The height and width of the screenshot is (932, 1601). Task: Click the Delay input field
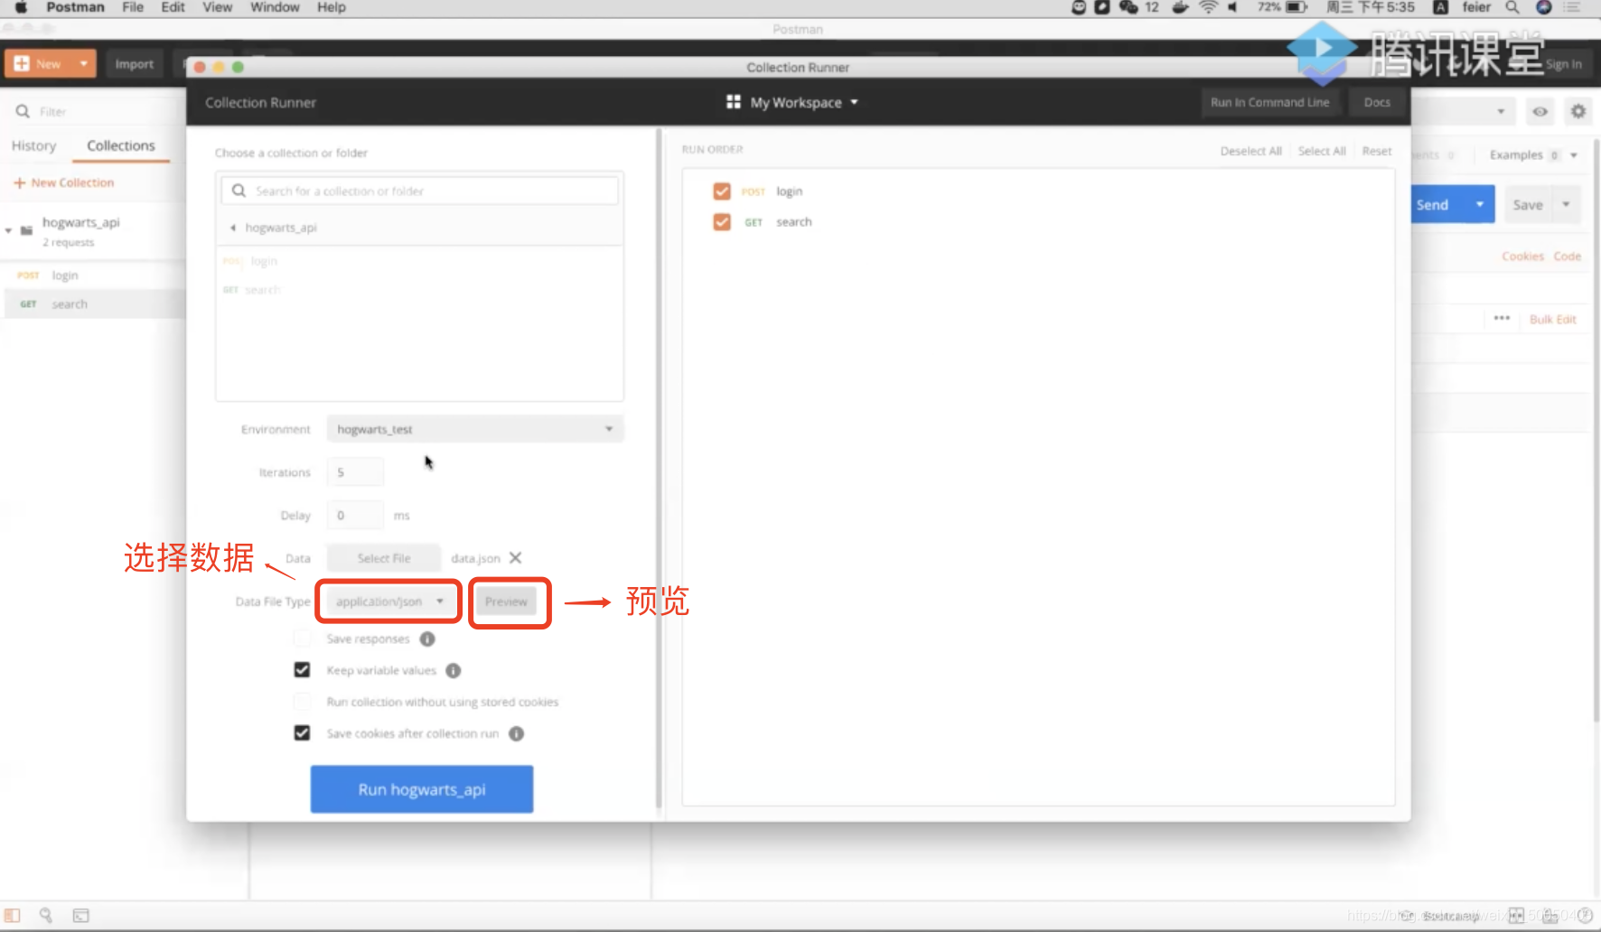(x=355, y=516)
